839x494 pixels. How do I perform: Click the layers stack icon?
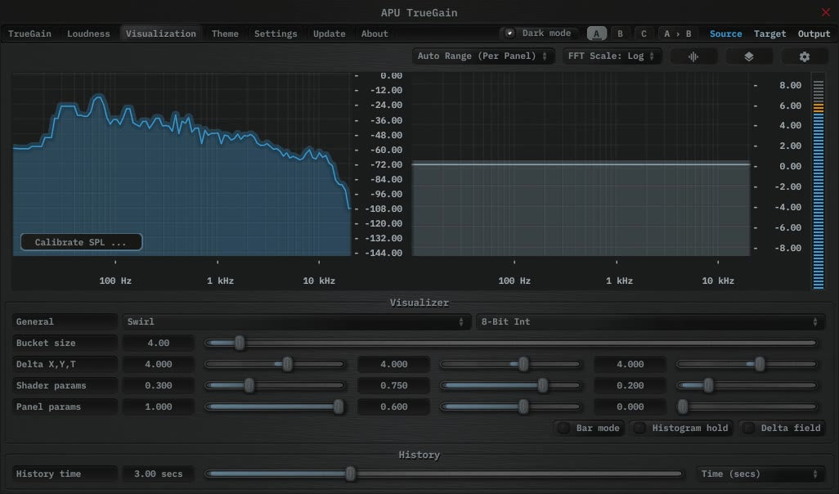(x=748, y=56)
